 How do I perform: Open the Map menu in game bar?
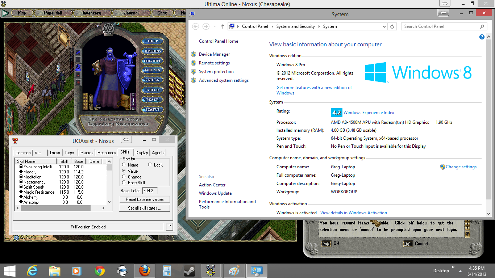coord(22,13)
